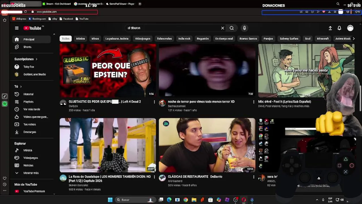Select the Telenovelas filter chip
Viewport: 362px width, 204px height.
pos(164,39)
